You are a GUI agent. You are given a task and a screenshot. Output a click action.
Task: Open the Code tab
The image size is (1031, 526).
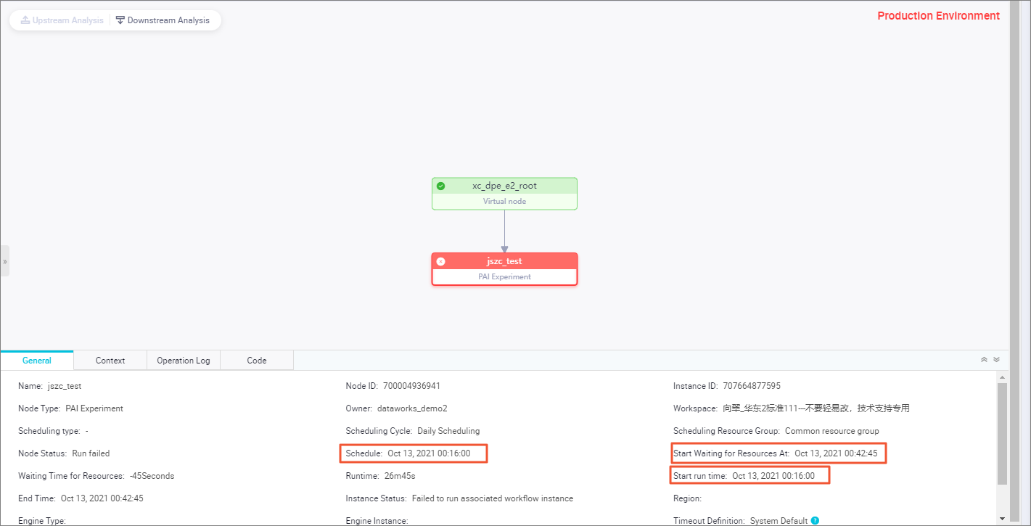point(257,361)
